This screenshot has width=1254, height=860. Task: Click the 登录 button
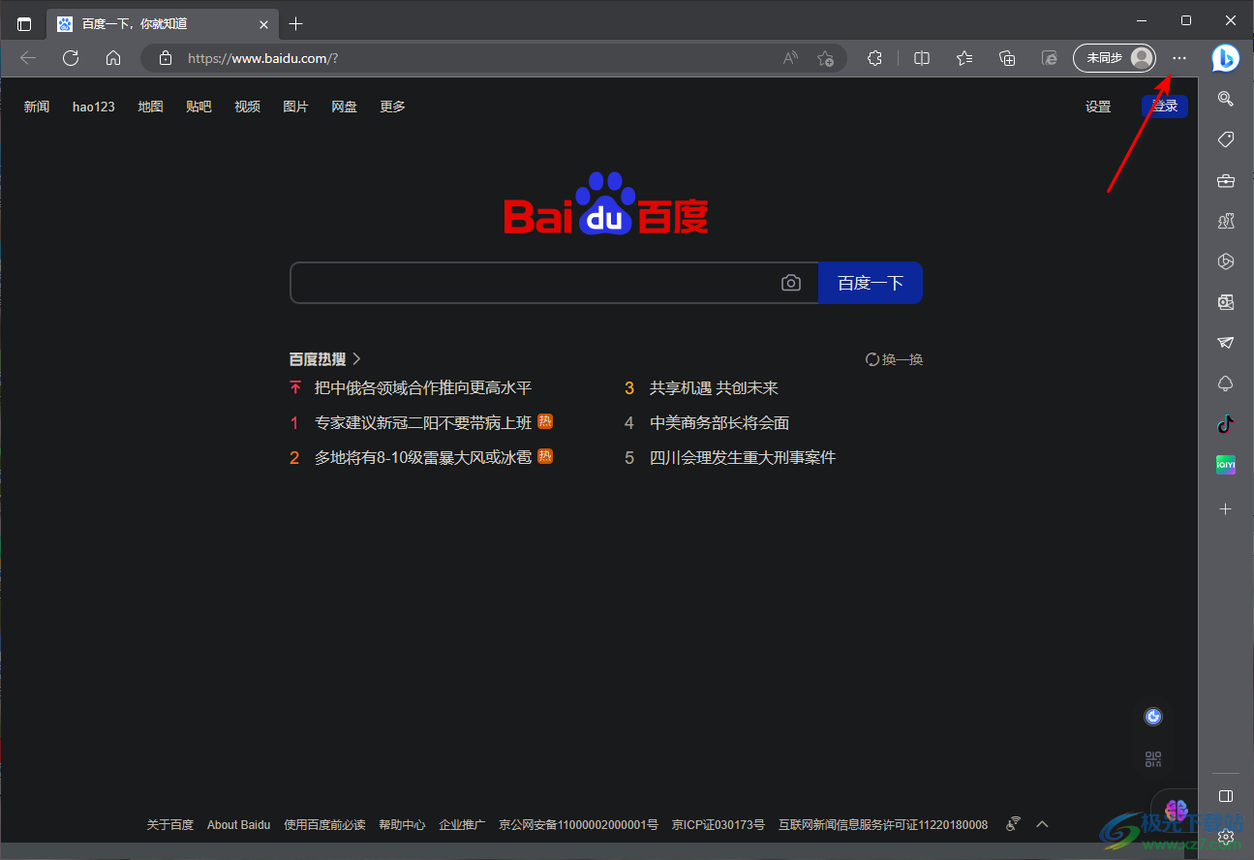tap(1165, 107)
